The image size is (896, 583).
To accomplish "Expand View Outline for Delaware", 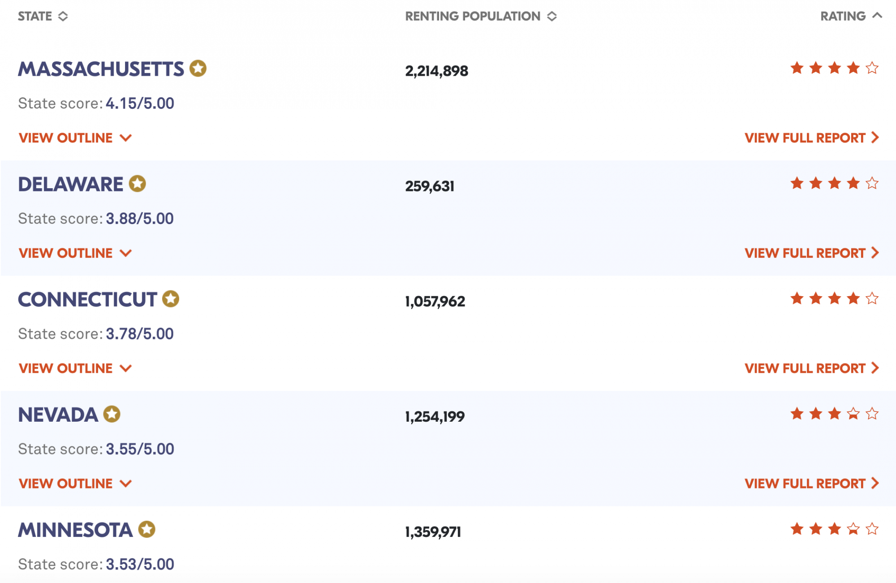I will tap(75, 253).
